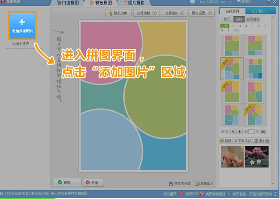Confirm with the 确定 button
The image size is (280, 199).
pyautogui.click(x=67, y=183)
